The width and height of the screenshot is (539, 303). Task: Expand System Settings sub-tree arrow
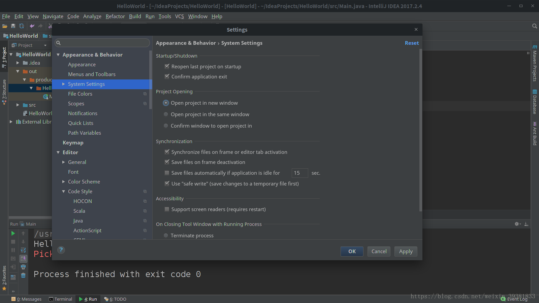(63, 84)
